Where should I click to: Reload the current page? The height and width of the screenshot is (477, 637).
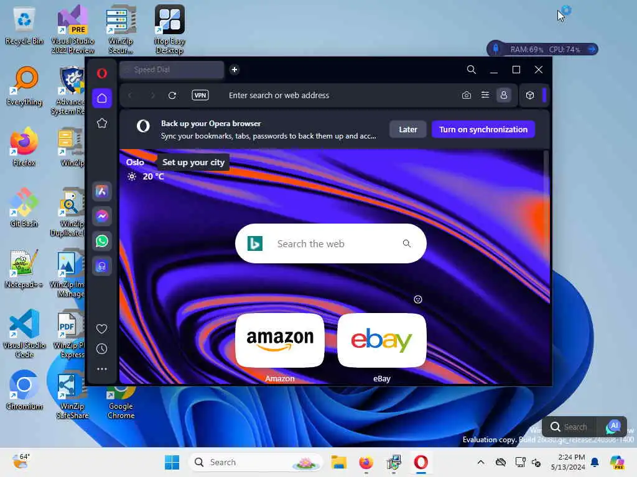pyautogui.click(x=172, y=95)
